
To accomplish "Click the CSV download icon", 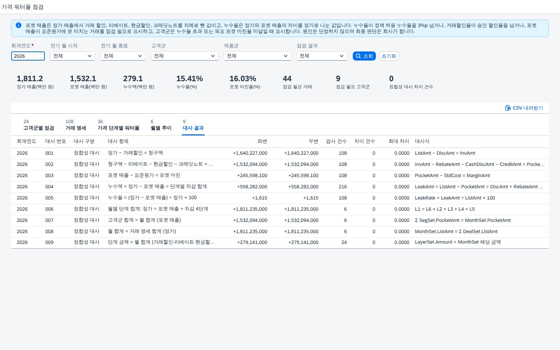I will [x=508, y=108].
